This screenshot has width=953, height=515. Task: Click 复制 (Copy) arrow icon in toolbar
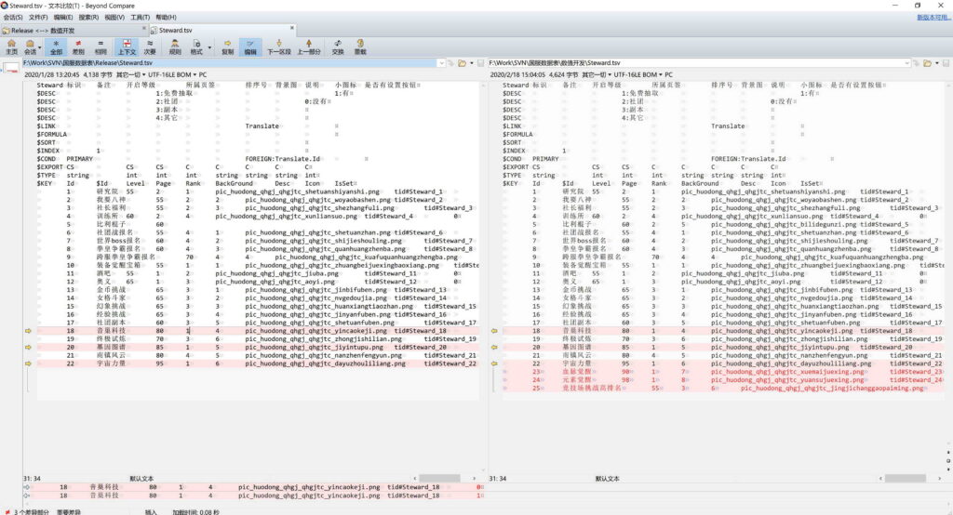[228, 46]
